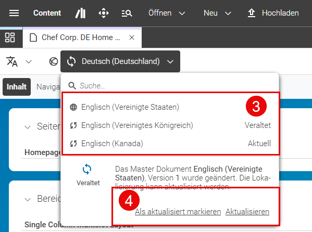Click the Veraltet status in Königreich row
Screen dimensions: 312x232
(258, 125)
